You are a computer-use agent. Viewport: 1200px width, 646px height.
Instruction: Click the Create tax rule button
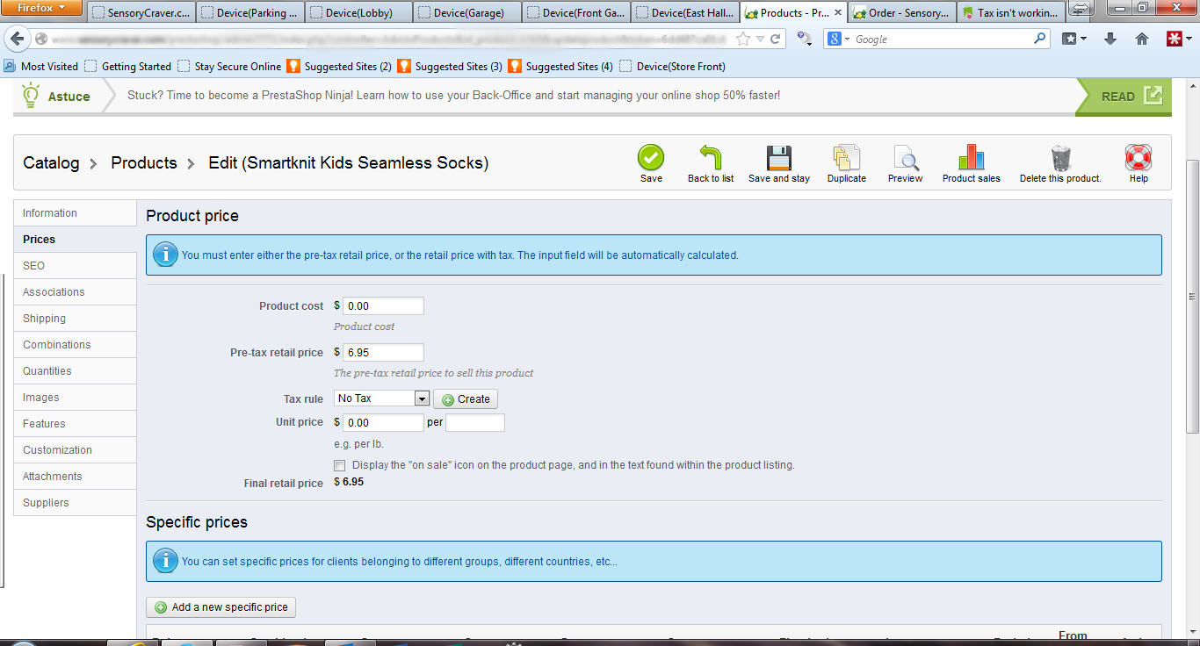466,399
